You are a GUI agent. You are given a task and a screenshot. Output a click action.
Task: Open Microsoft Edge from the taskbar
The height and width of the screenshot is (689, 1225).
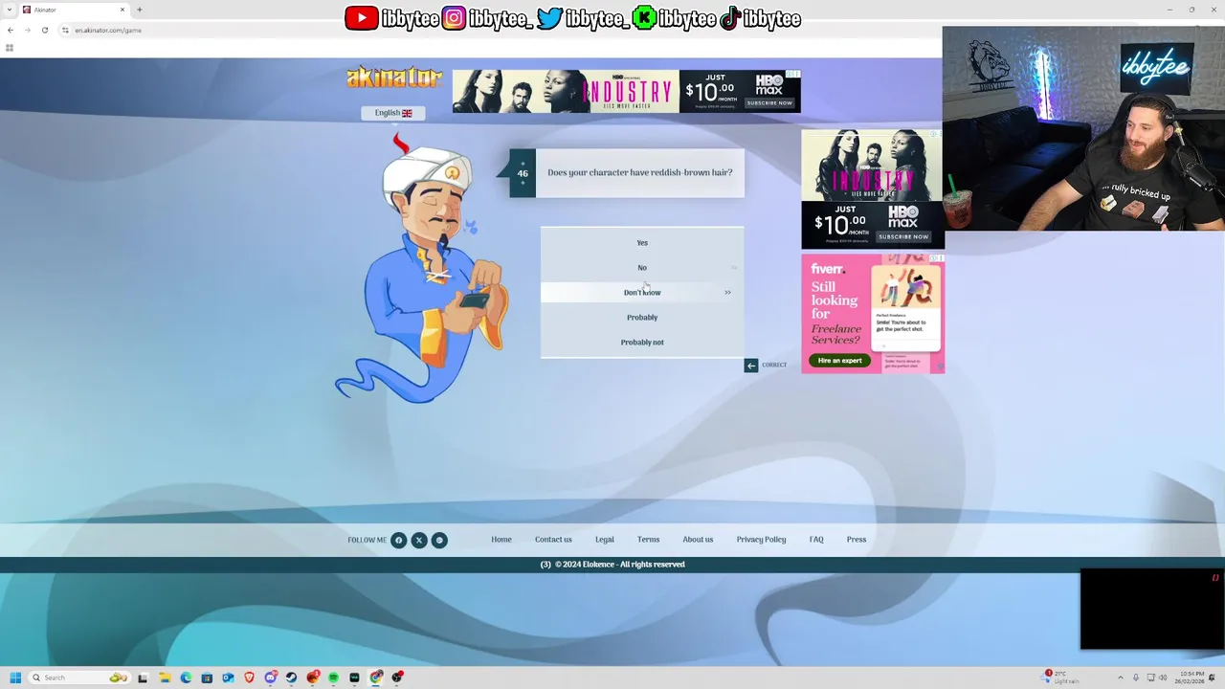pyautogui.click(x=186, y=678)
